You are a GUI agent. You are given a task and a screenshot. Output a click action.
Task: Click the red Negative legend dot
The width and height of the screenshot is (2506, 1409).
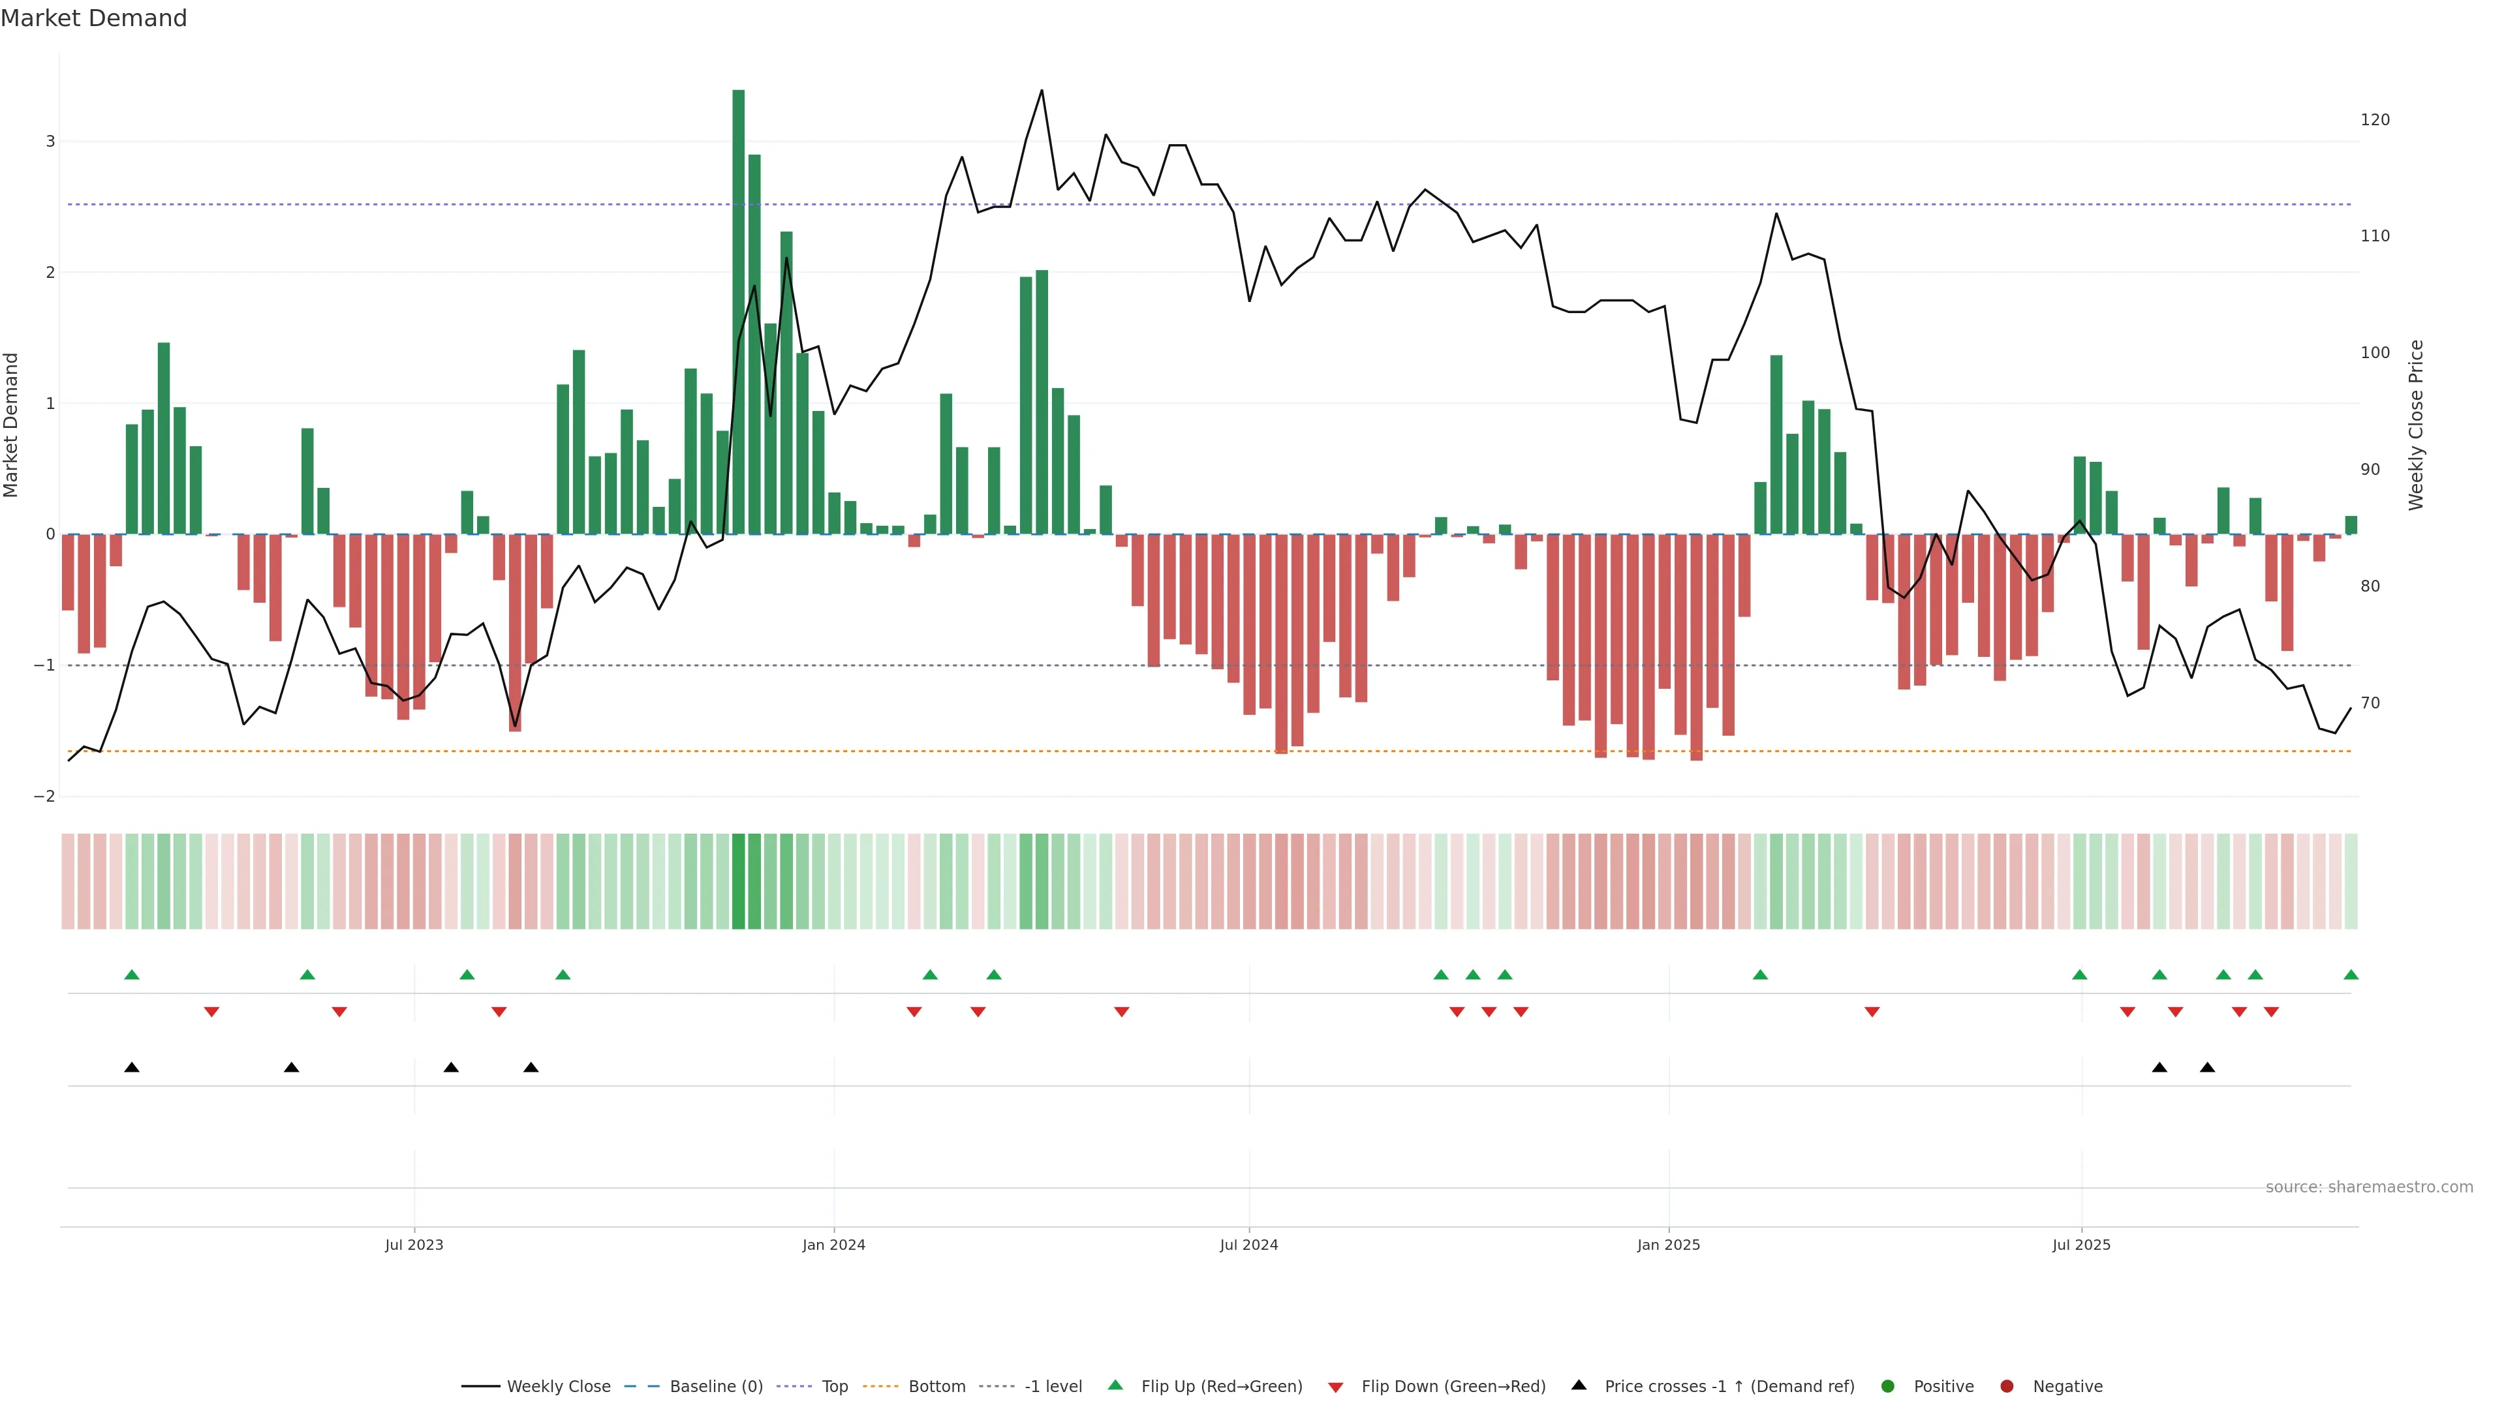[2007, 1386]
